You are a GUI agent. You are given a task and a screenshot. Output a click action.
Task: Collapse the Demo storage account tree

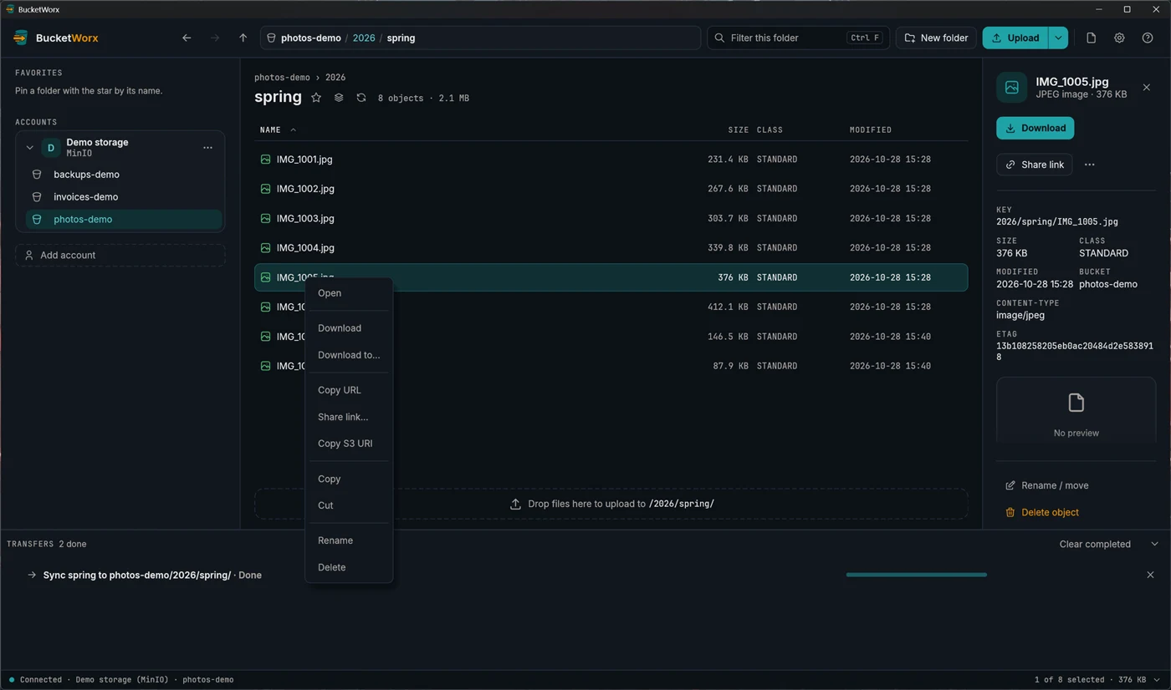pyautogui.click(x=29, y=148)
